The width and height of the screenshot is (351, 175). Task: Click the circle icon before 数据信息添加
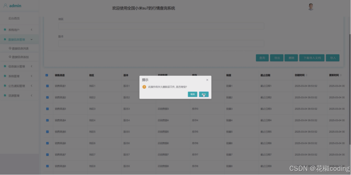coord(10,57)
